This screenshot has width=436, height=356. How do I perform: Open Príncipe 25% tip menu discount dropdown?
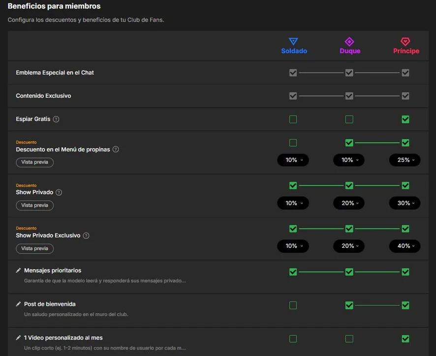click(x=405, y=160)
